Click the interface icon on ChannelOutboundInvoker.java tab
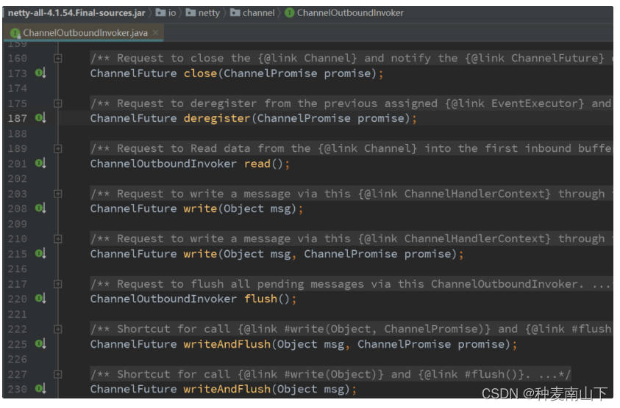Screen dimensions: 620x408 click(x=15, y=33)
